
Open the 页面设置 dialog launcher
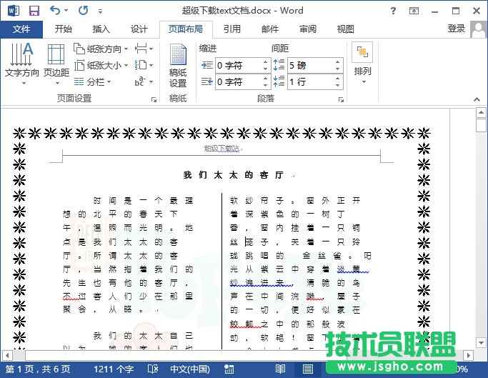click(154, 99)
